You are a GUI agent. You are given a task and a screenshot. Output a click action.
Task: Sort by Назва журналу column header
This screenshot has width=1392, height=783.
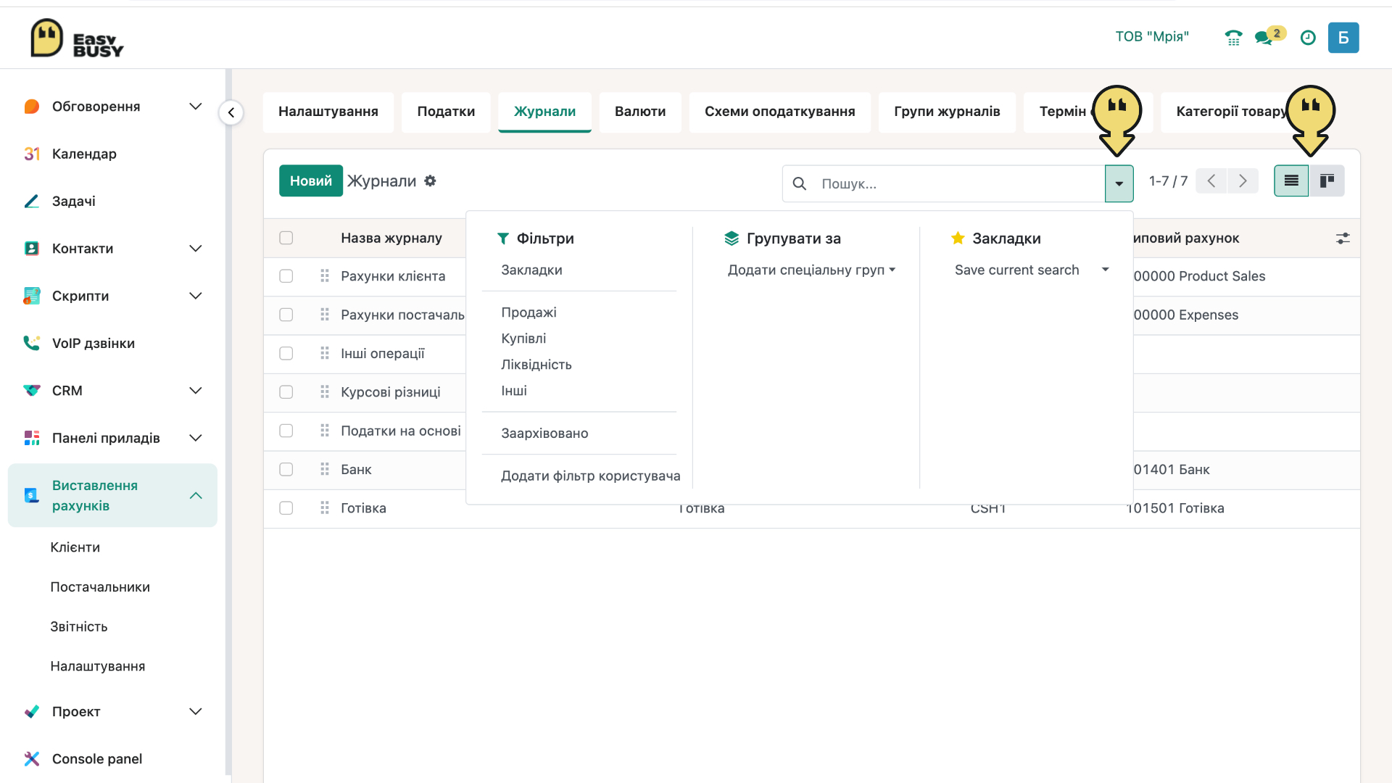coord(391,238)
